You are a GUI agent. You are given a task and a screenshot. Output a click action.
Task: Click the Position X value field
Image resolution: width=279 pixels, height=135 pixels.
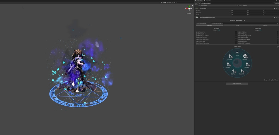(x=239, y=11)
